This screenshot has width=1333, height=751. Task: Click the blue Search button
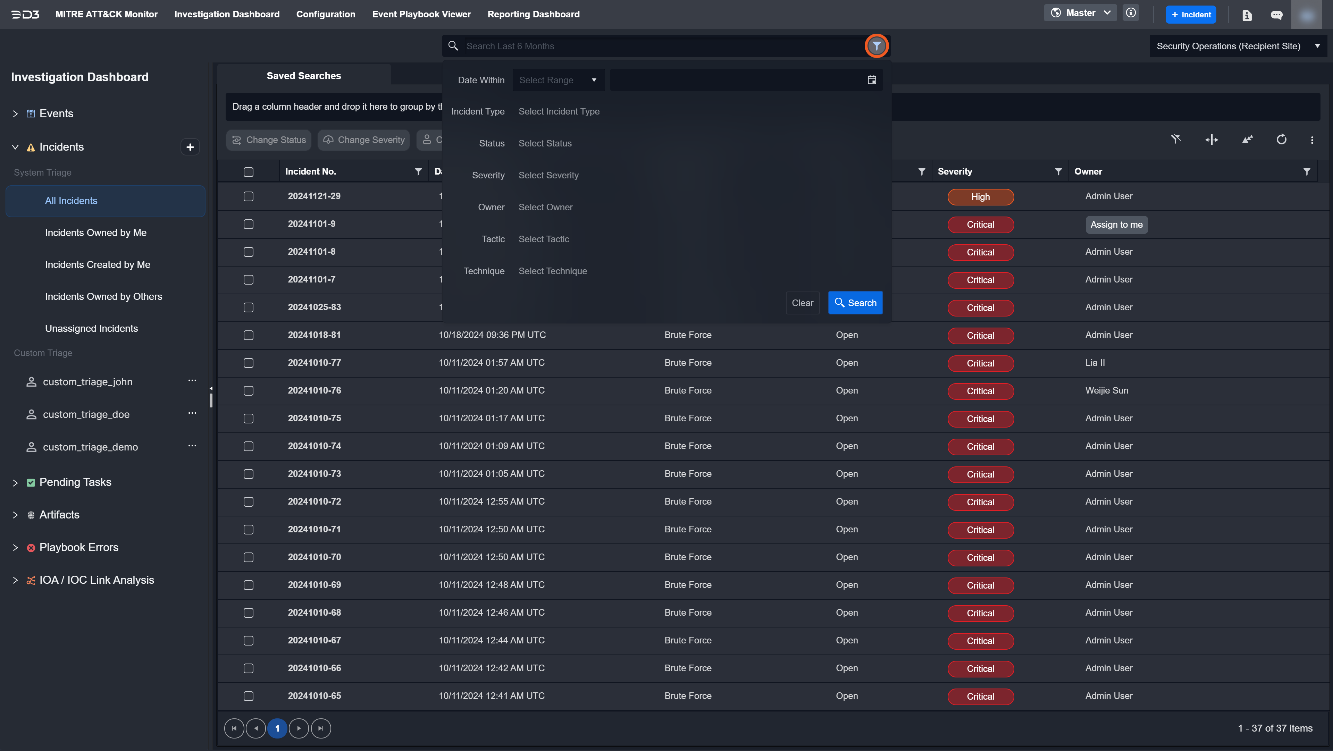click(x=855, y=303)
